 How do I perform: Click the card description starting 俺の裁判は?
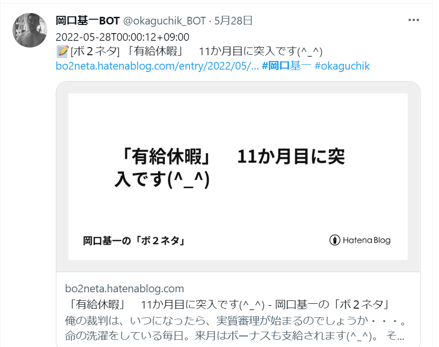tap(235, 321)
